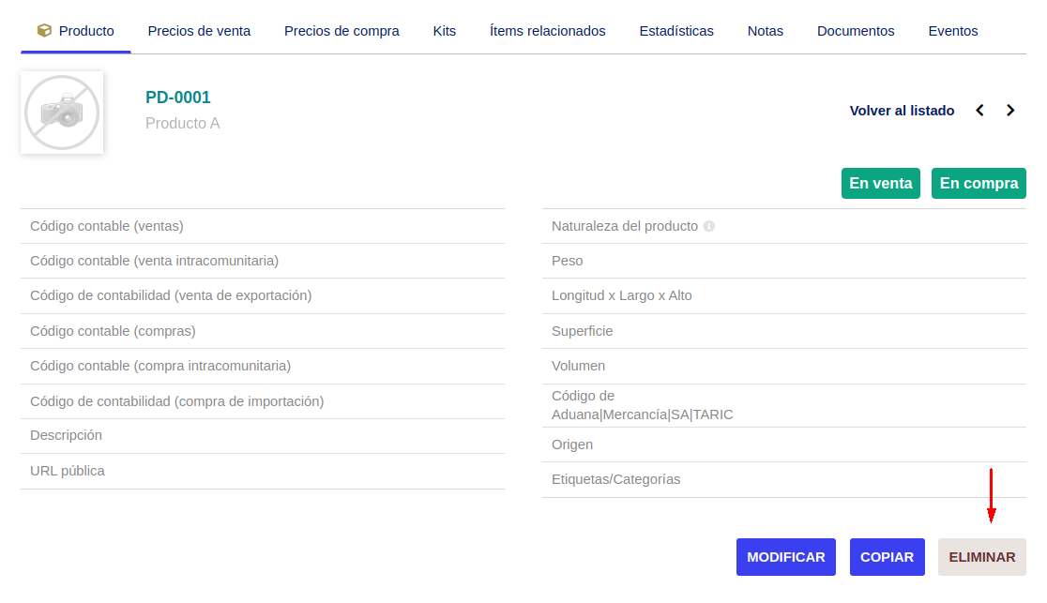Click the ELIMINAR button

pyautogui.click(x=981, y=557)
